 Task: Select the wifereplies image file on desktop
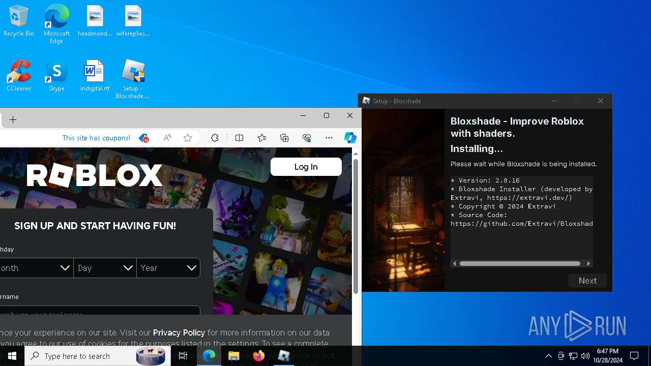point(133,21)
